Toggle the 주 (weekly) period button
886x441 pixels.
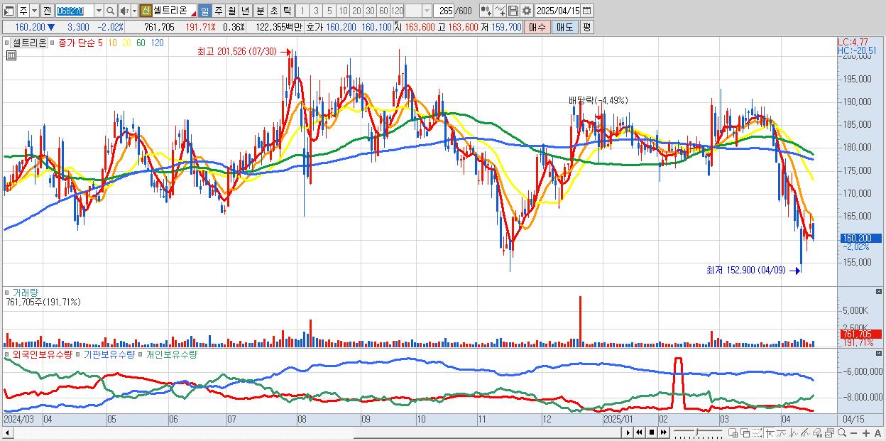coord(218,11)
